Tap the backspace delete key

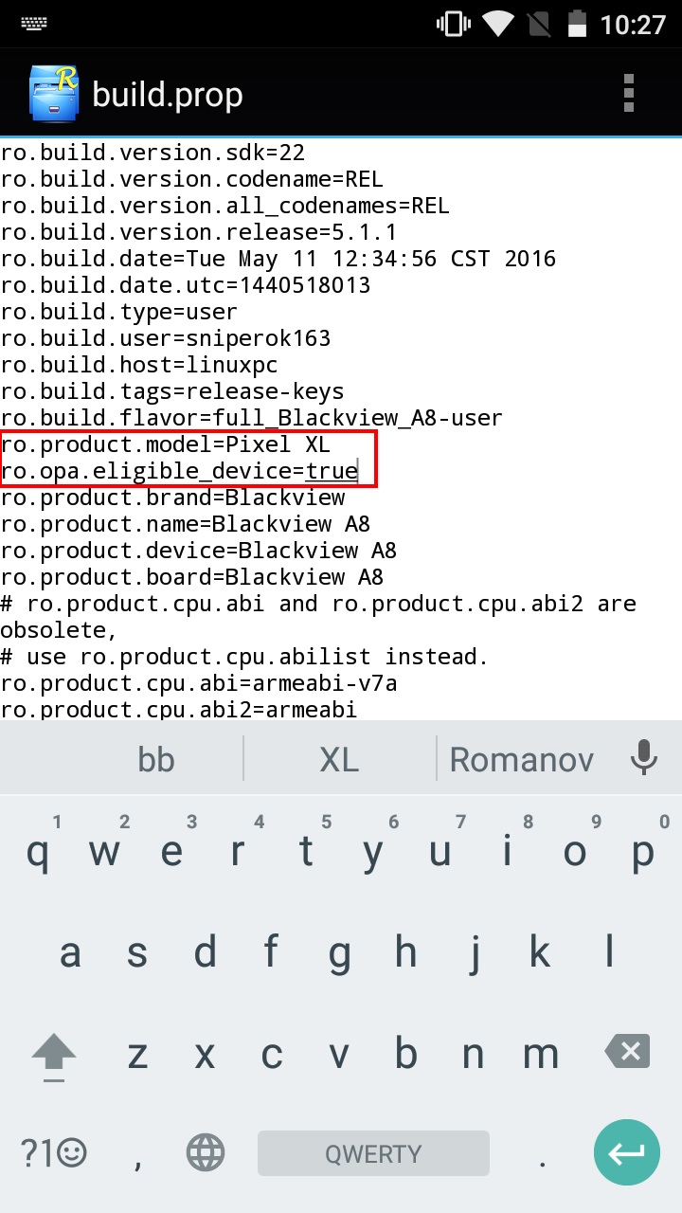point(626,1052)
